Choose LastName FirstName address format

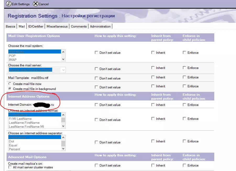pos(24,123)
